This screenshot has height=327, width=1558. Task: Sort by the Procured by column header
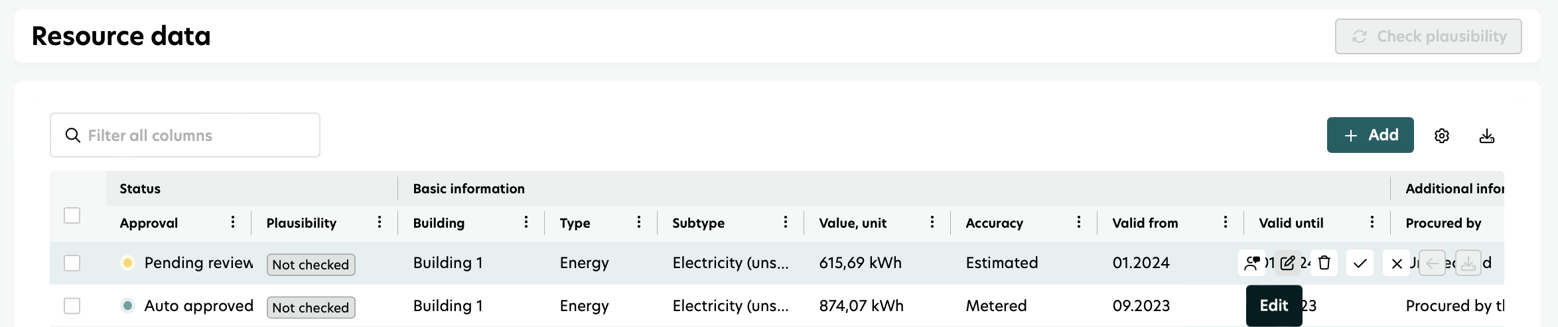[1443, 223]
